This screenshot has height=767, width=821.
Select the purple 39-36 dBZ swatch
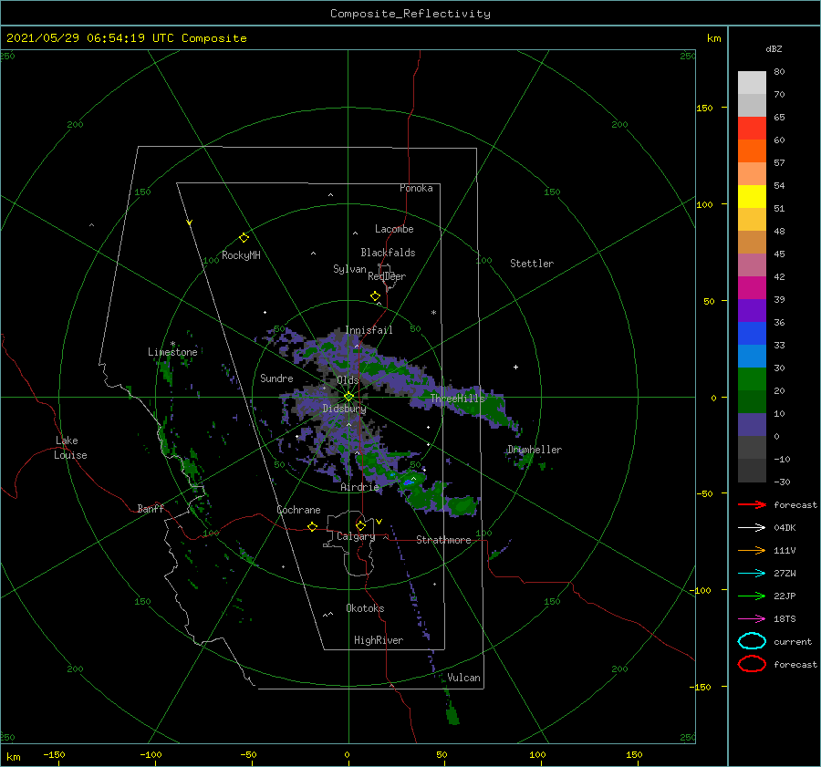[752, 311]
